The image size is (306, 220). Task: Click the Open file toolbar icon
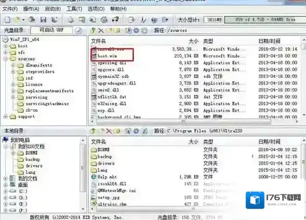17,20
